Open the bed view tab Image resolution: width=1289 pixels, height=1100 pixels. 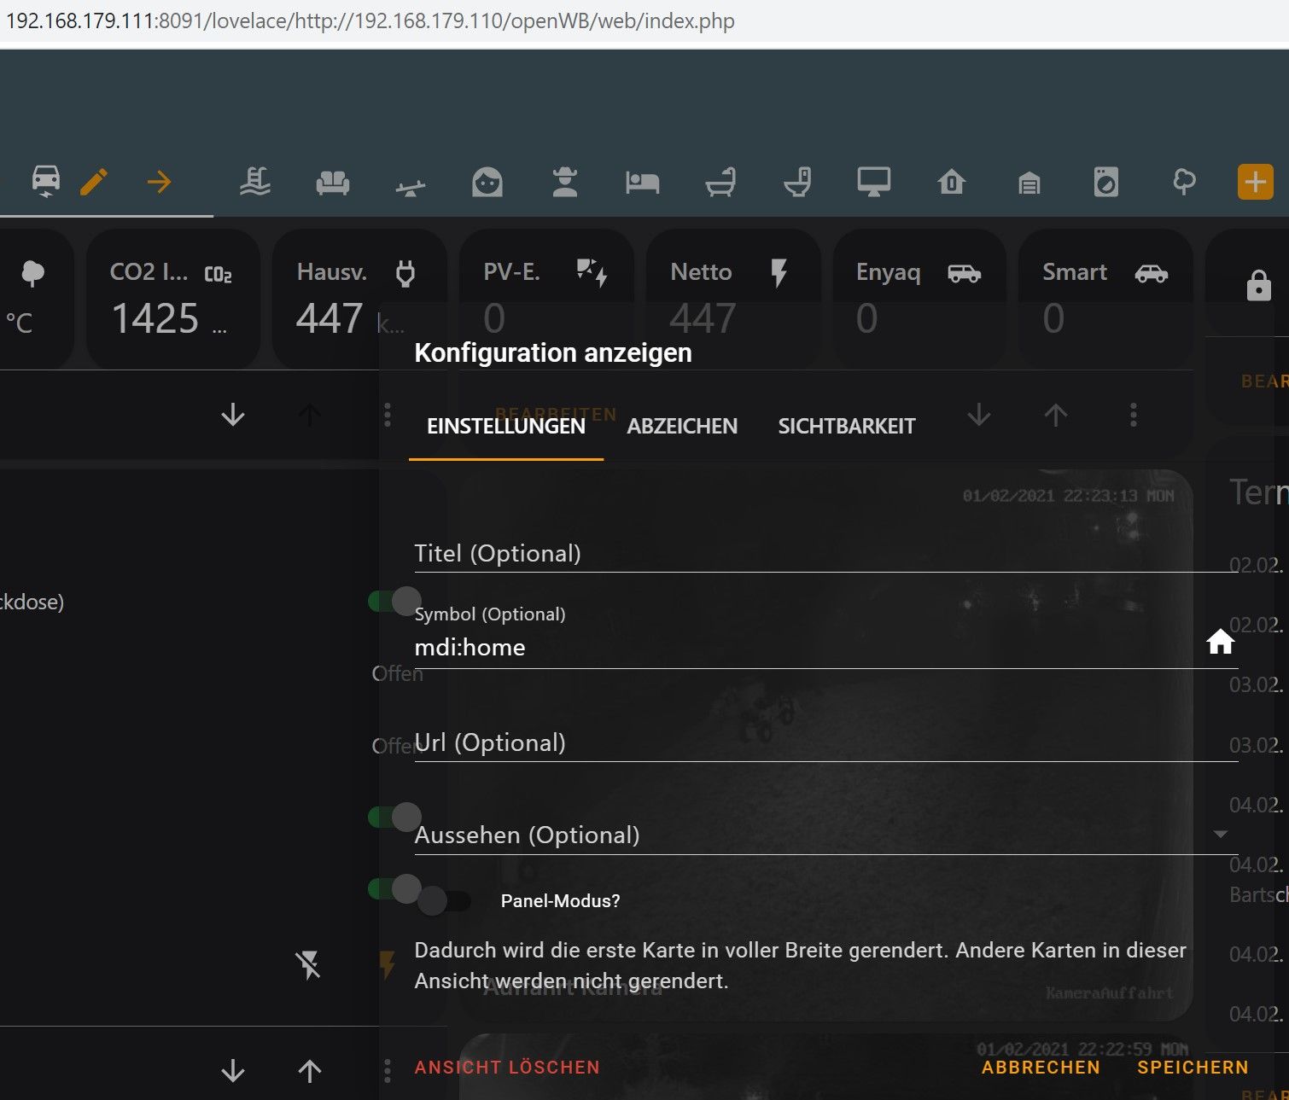point(642,182)
